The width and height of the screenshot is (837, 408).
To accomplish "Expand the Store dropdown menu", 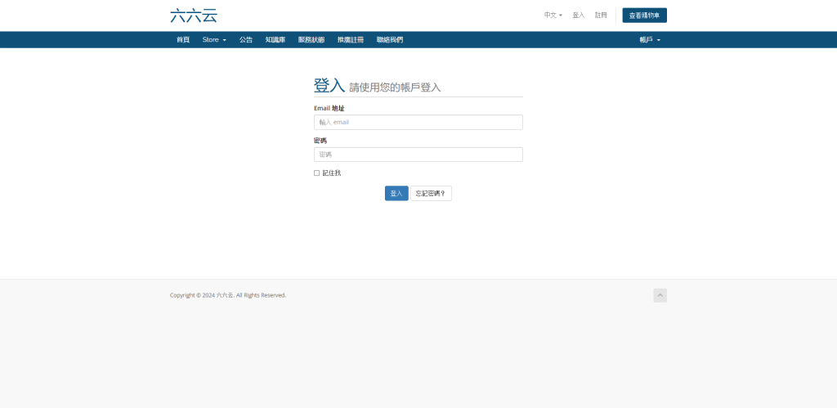I will 214,39.
